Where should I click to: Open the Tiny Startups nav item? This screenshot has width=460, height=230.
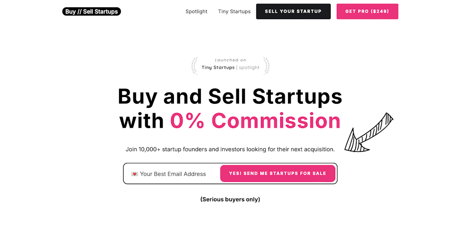click(234, 12)
